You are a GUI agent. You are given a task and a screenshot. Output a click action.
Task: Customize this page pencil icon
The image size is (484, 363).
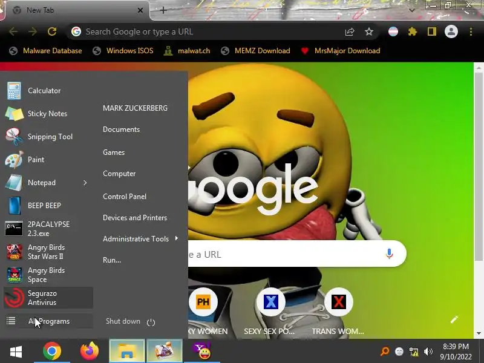click(x=454, y=319)
